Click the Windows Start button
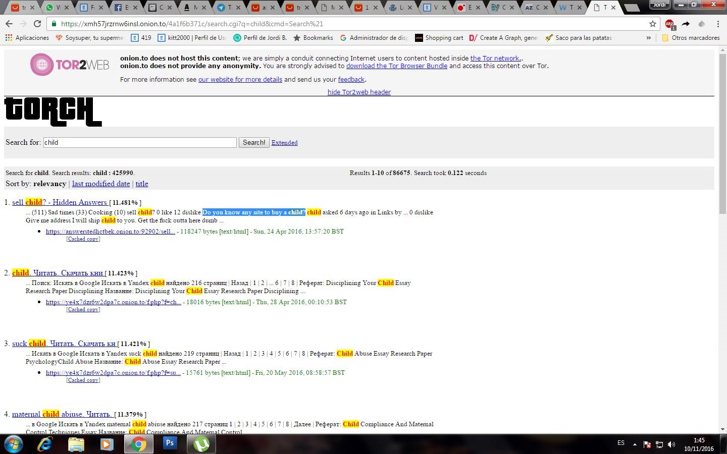Viewport: 727px width, 454px height. 13,444
